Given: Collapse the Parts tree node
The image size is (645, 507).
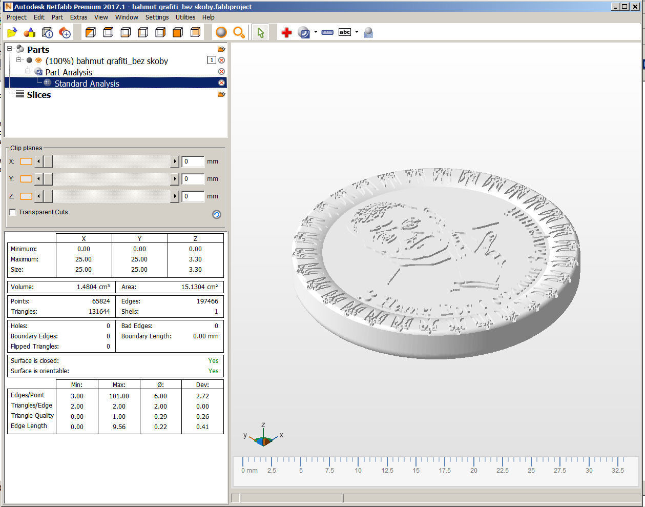Looking at the screenshot, I should point(9,49).
